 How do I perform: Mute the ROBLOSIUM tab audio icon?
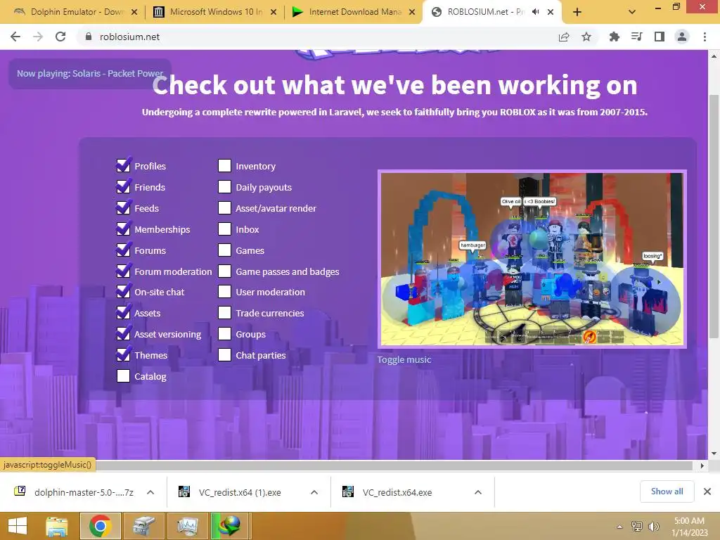click(535, 12)
